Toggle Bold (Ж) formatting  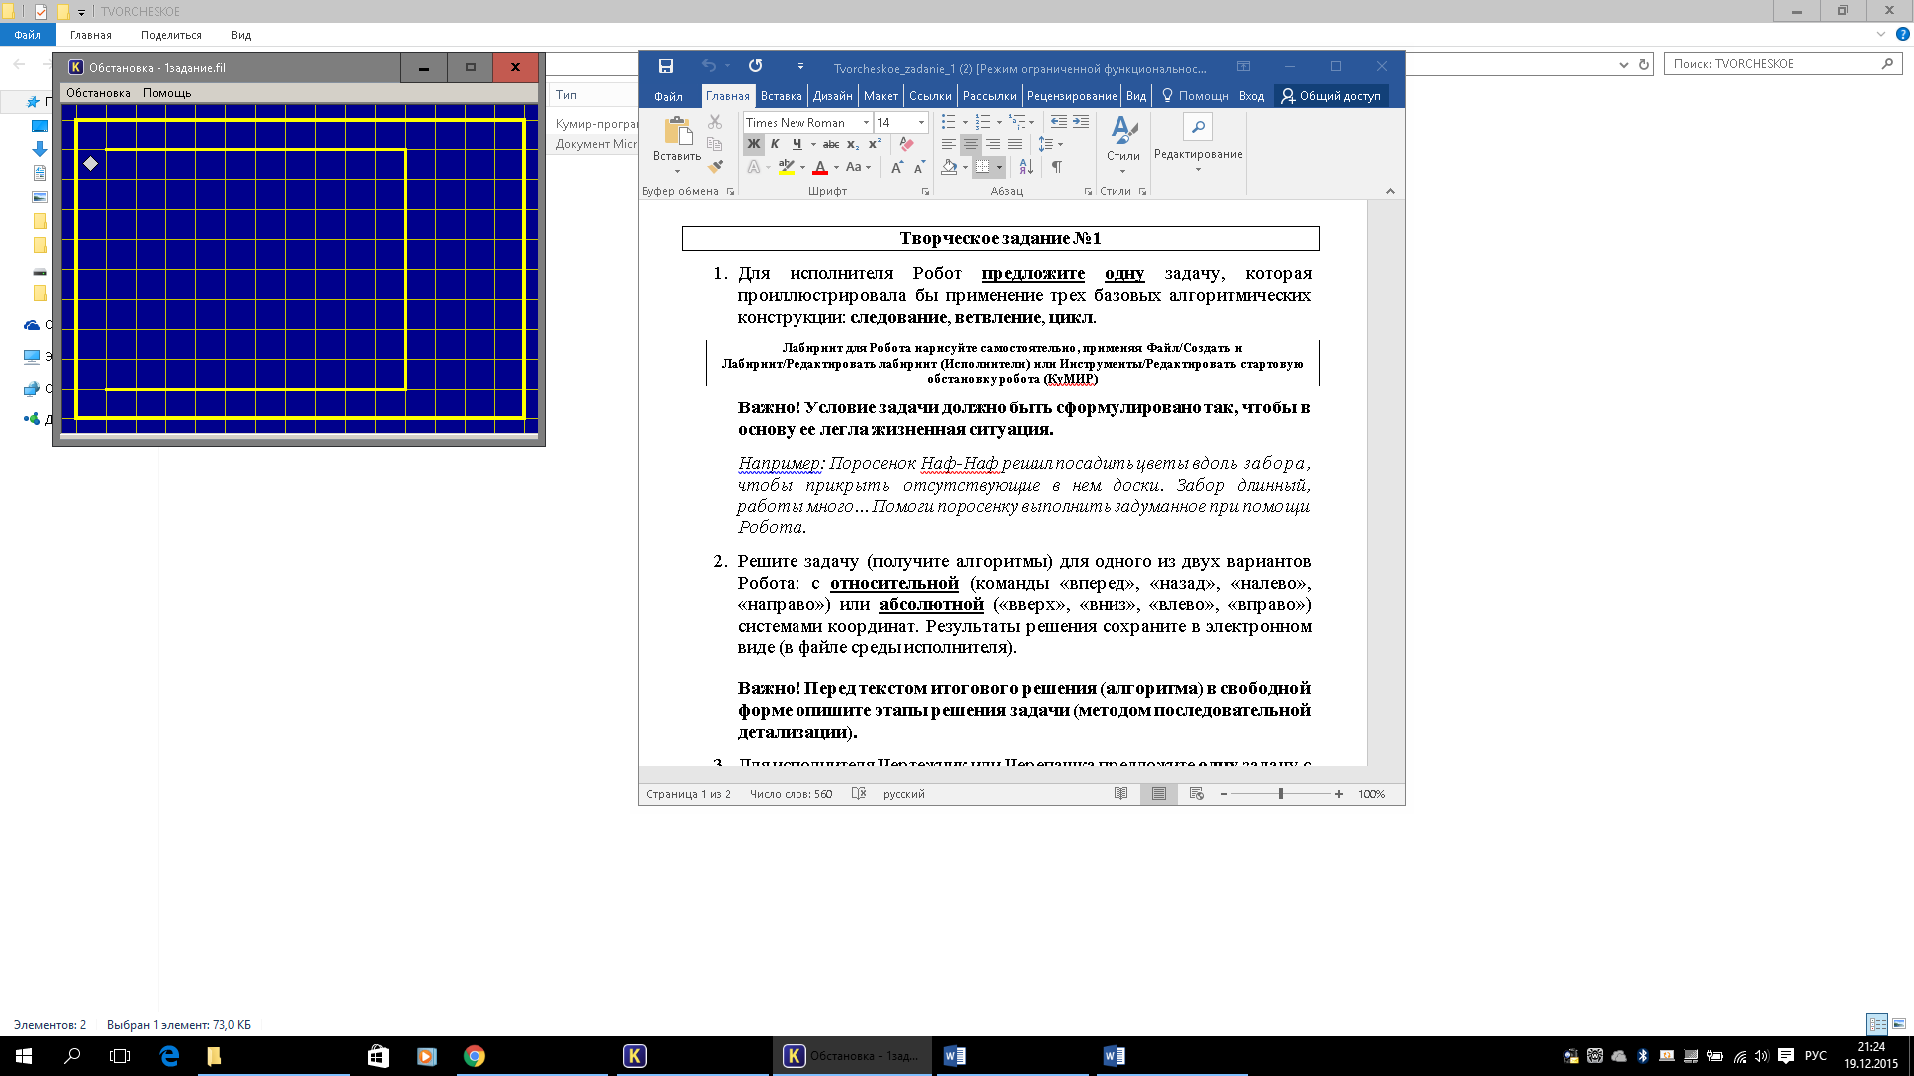(754, 144)
